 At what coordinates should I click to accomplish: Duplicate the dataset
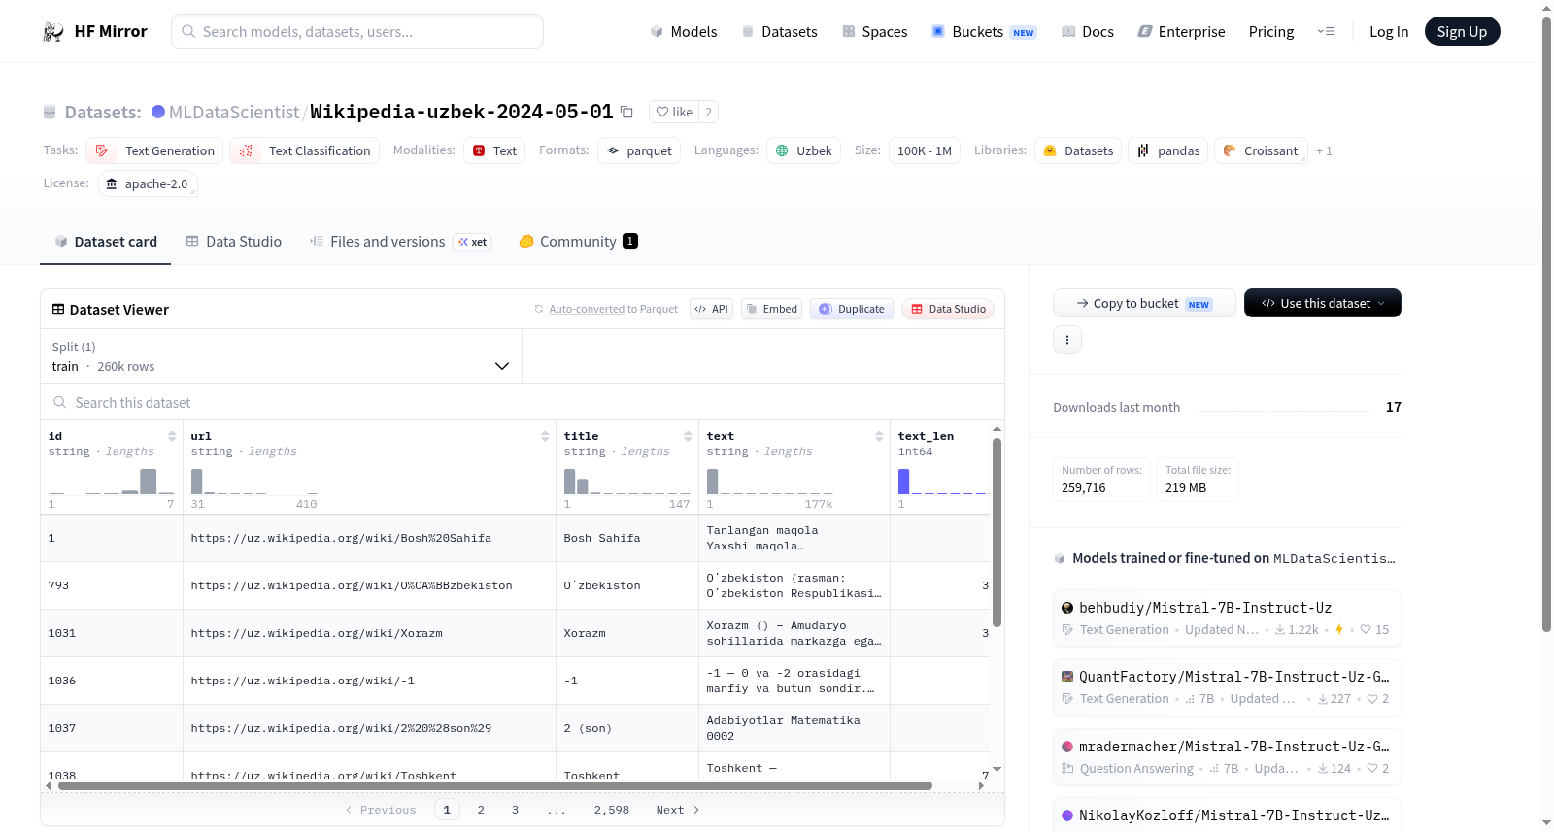pyautogui.click(x=852, y=309)
